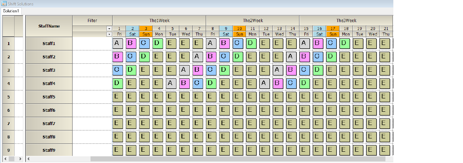Open the upper Filter dropdown arrow

point(109,28)
